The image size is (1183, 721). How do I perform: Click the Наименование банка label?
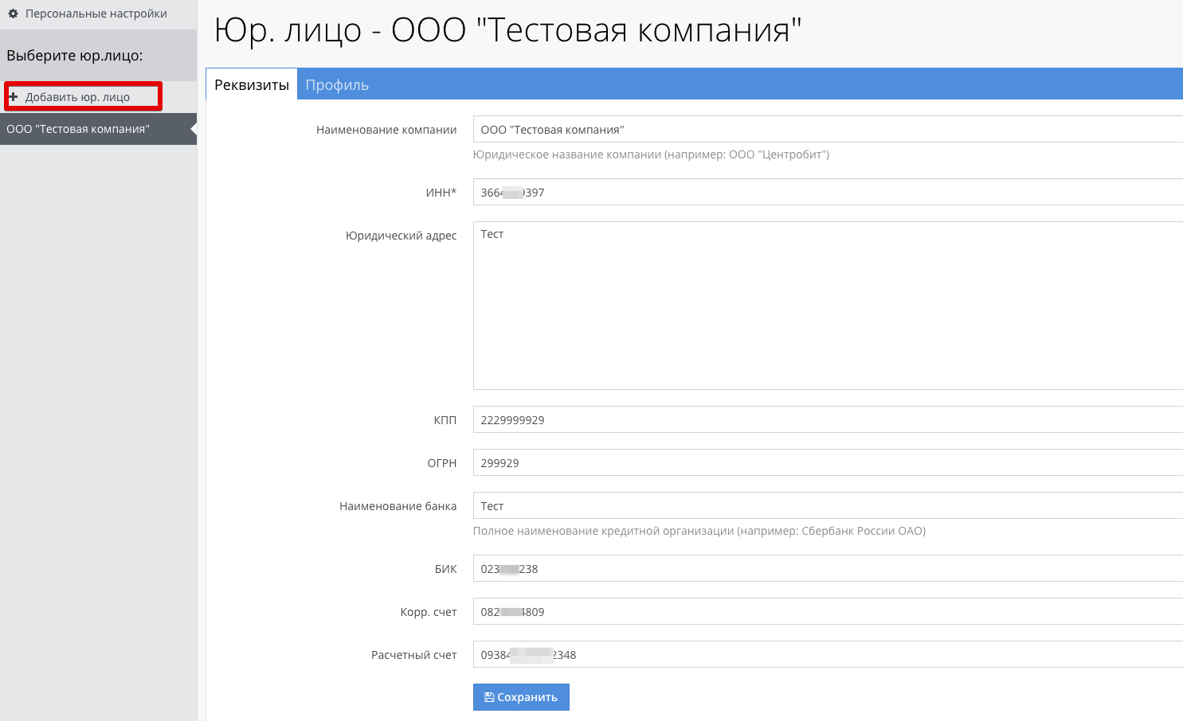coord(398,506)
